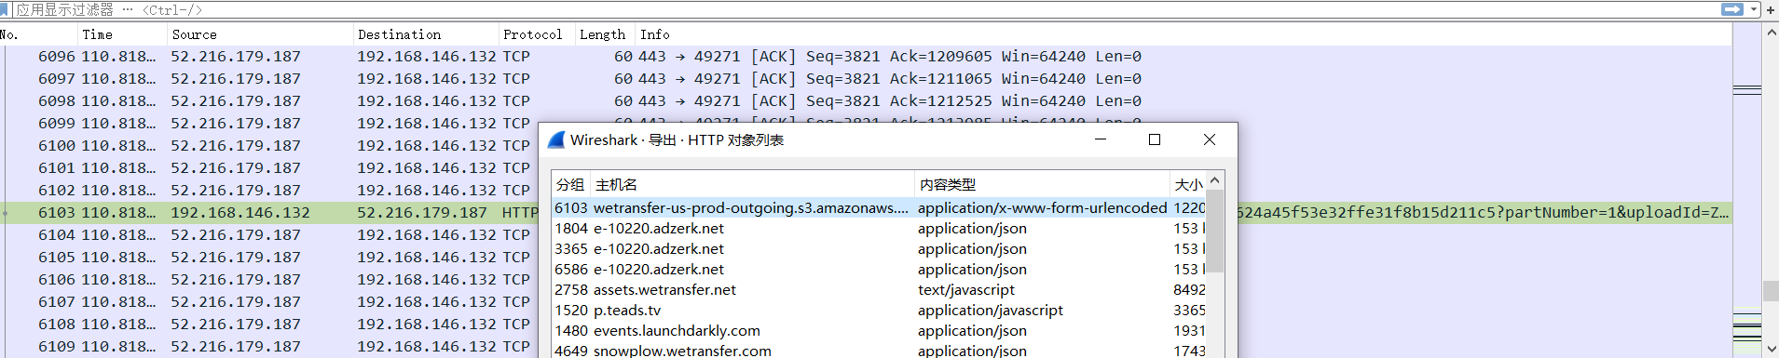Select object 2758 assets.wetransfer.net row
Viewport: 1779px width, 358px height.
pos(879,289)
